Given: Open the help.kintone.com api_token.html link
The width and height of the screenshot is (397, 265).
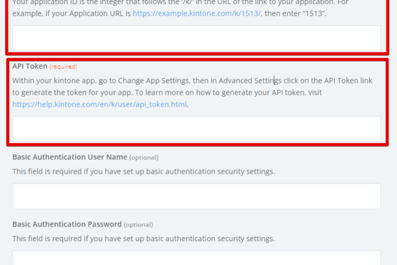Looking at the screenshot, I should [x=100, y=104].
